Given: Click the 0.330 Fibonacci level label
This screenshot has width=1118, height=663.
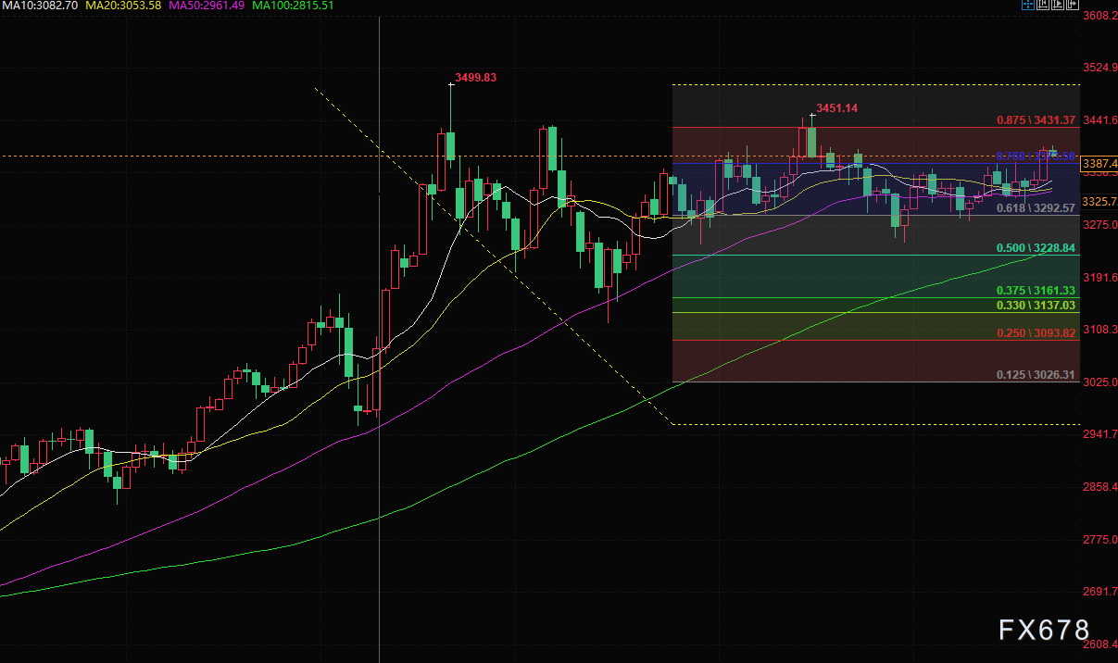Looking at the screenshot, I should pos(1036,305).
